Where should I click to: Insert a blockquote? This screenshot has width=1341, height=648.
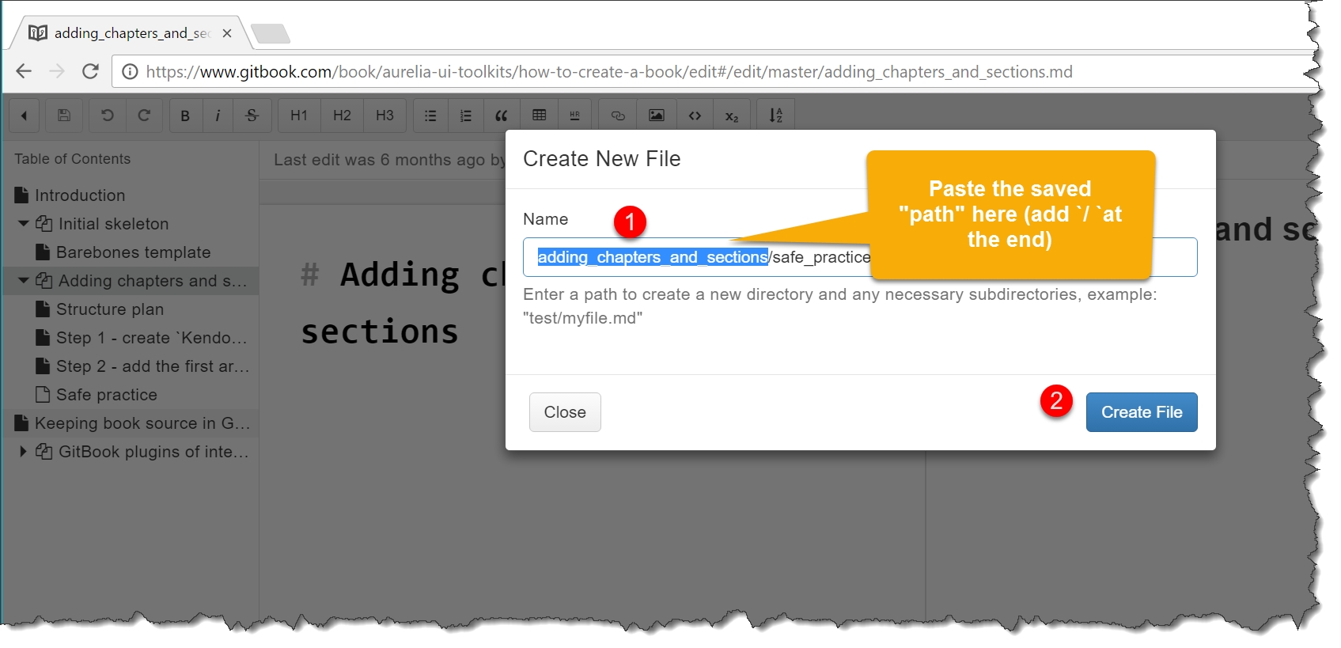click(x=501, y=116)
